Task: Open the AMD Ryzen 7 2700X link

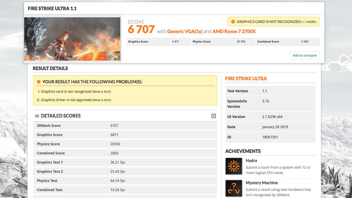Action: click(234, 31)
